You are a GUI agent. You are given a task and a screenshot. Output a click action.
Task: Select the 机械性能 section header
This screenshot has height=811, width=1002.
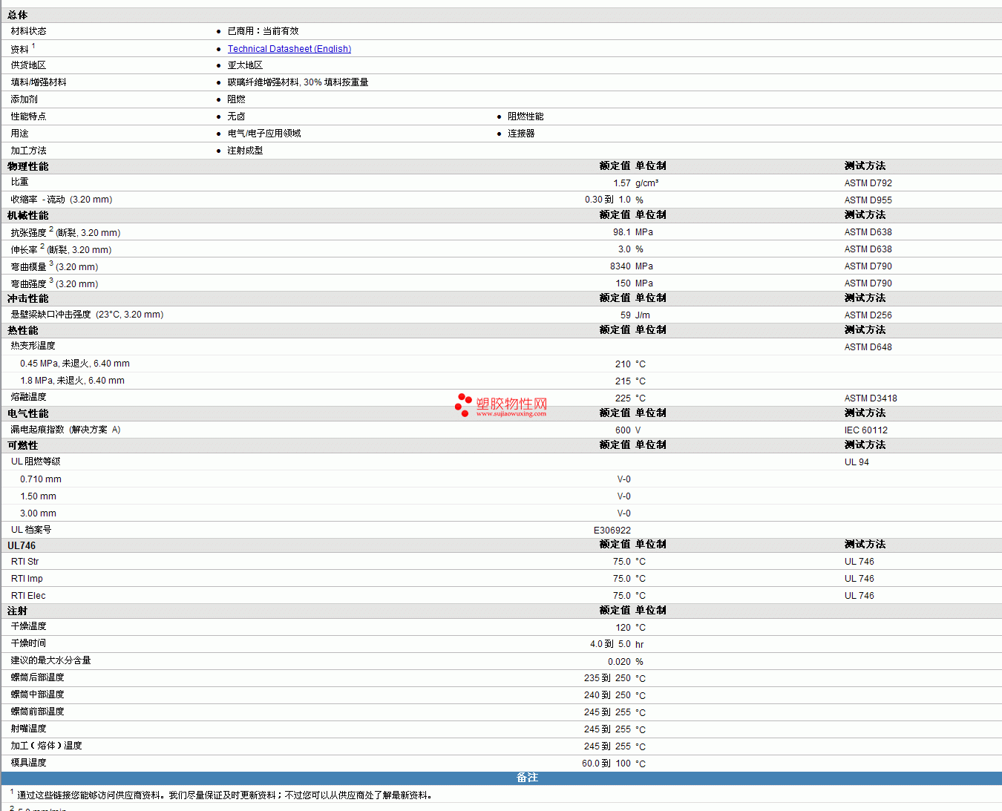coord(28,216)
